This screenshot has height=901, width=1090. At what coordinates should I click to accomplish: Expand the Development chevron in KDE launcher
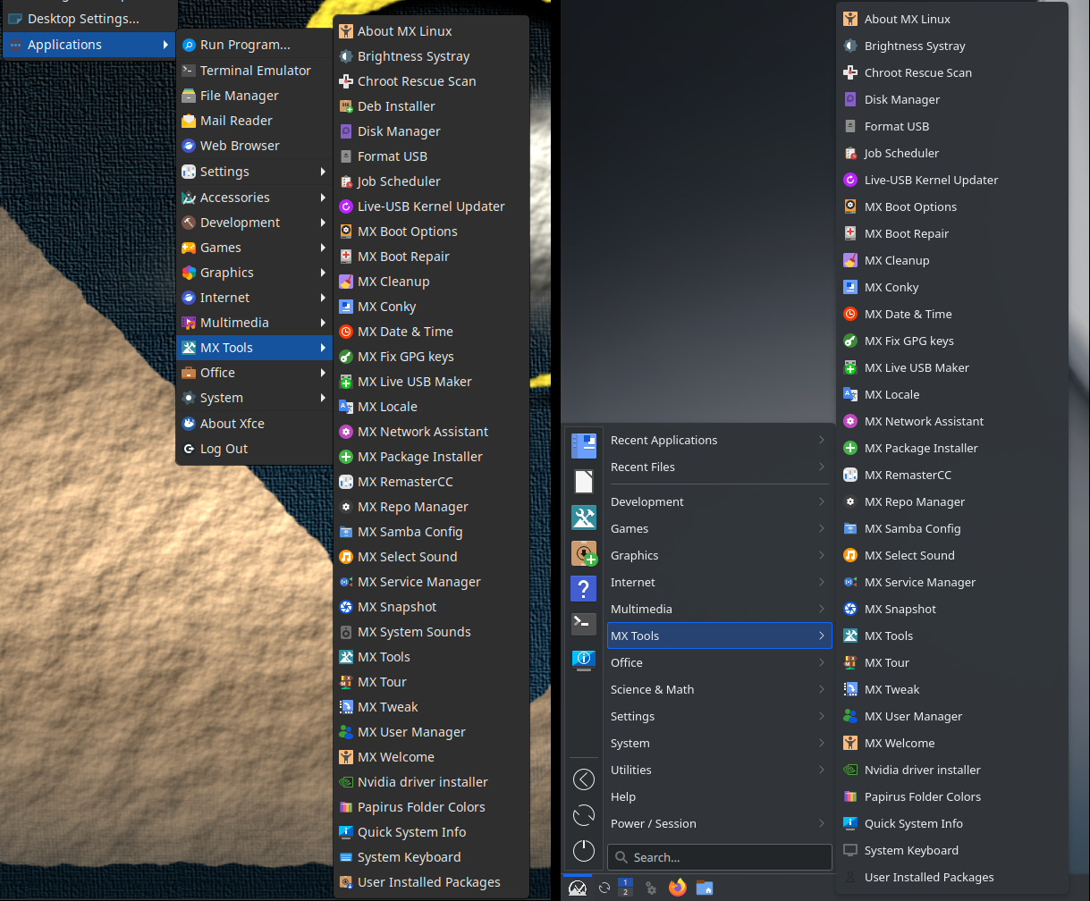(x=821, y=501)
